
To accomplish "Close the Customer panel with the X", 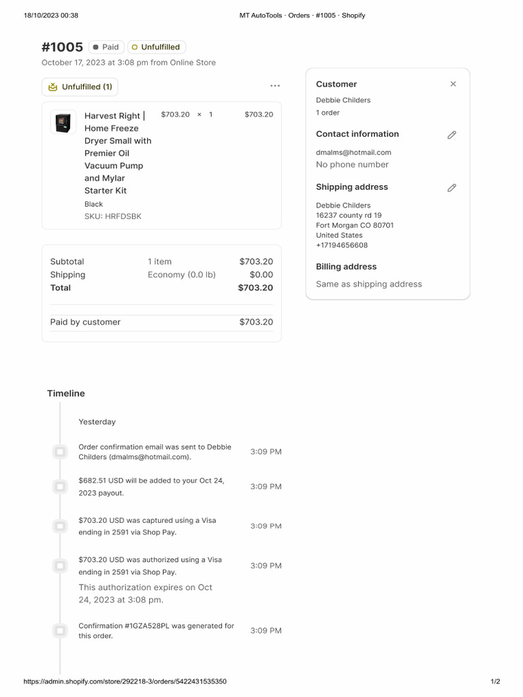I will 453,84.
